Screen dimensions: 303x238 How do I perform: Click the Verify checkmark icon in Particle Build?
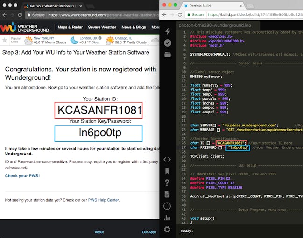coord(168,43)
